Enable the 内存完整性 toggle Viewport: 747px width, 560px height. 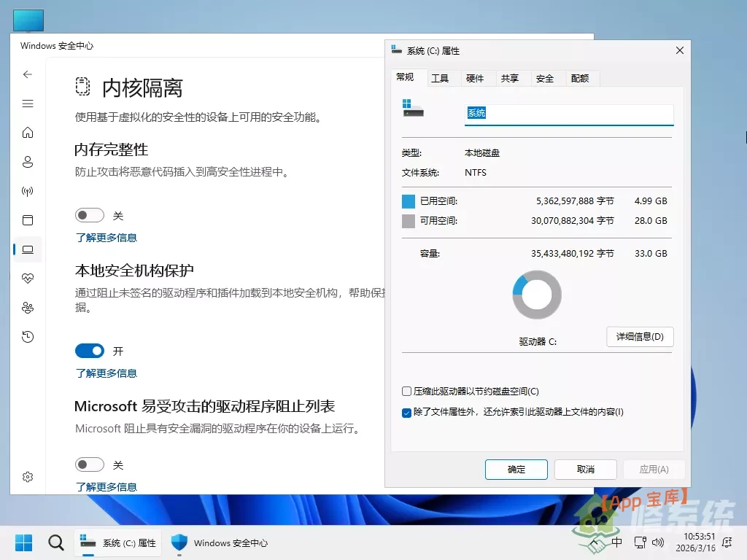coord(89,215)
